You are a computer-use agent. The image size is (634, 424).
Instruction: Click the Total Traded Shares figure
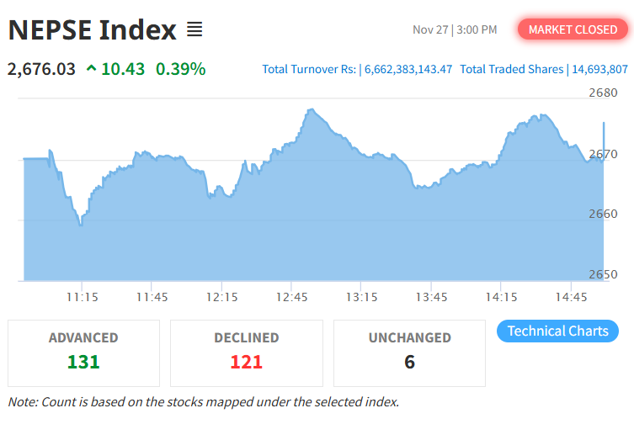pyautogui.click(x=599, y=69)
